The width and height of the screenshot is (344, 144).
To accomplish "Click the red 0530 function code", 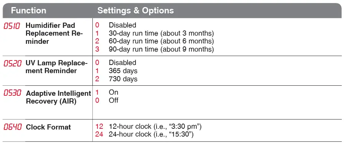I will [x=13, y=93].
